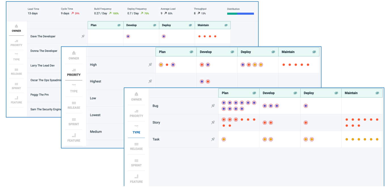
Task: Select the PRIORITY grouping icon in middle window
Action: pos(74,71)
